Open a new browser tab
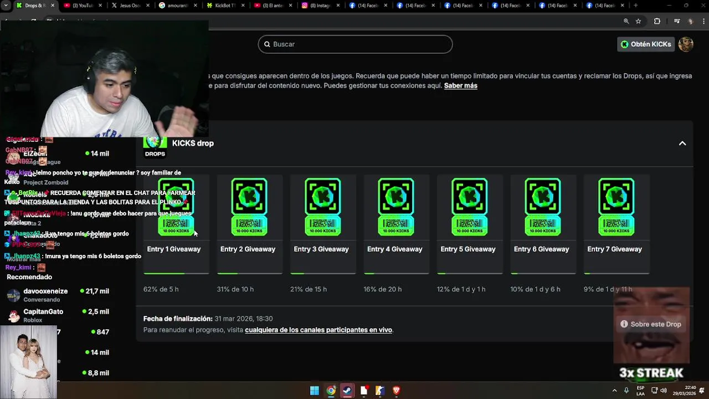This screenshot has height=399, width=709. click(x=635, y=6)
